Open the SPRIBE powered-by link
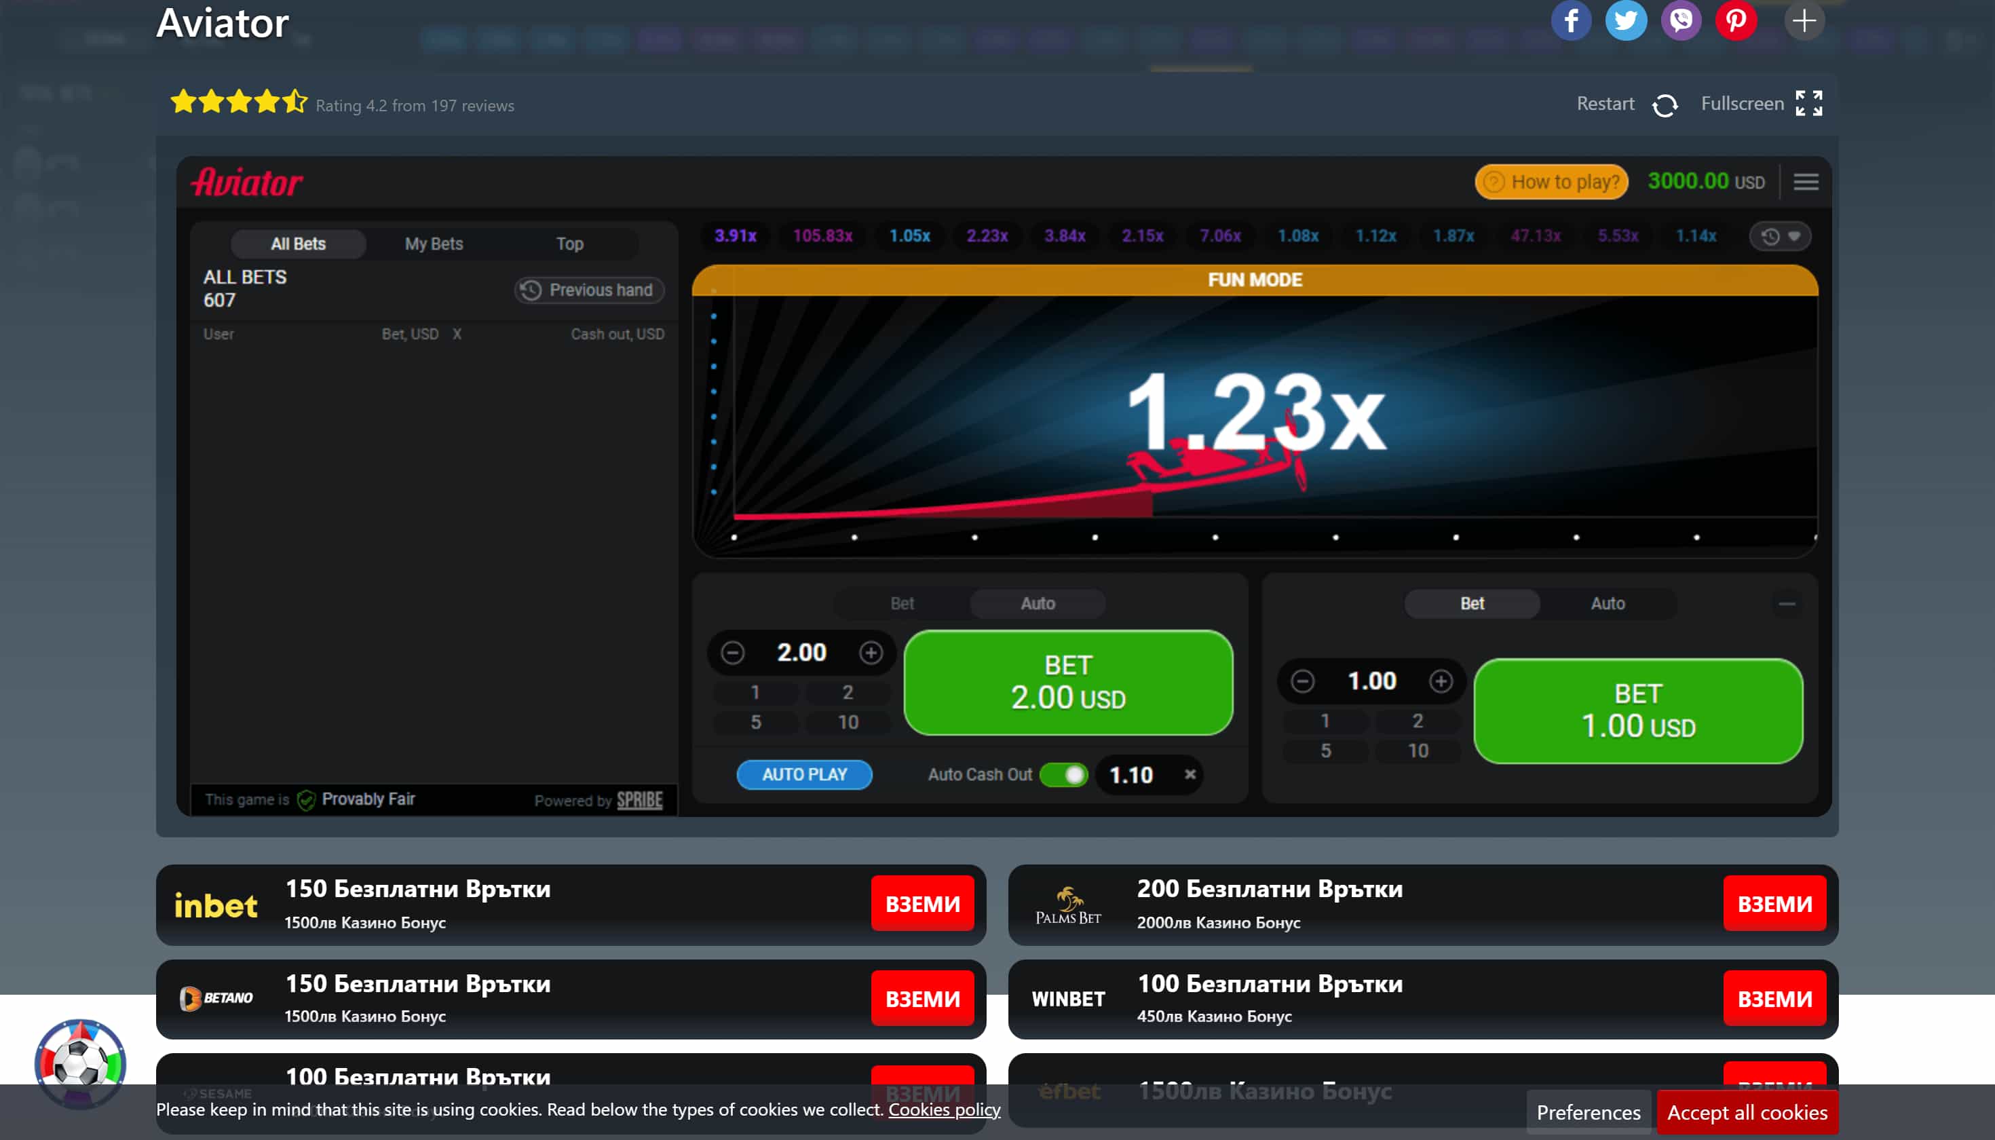Viewport: 1995px width, 1140px height. coord(639,800)
